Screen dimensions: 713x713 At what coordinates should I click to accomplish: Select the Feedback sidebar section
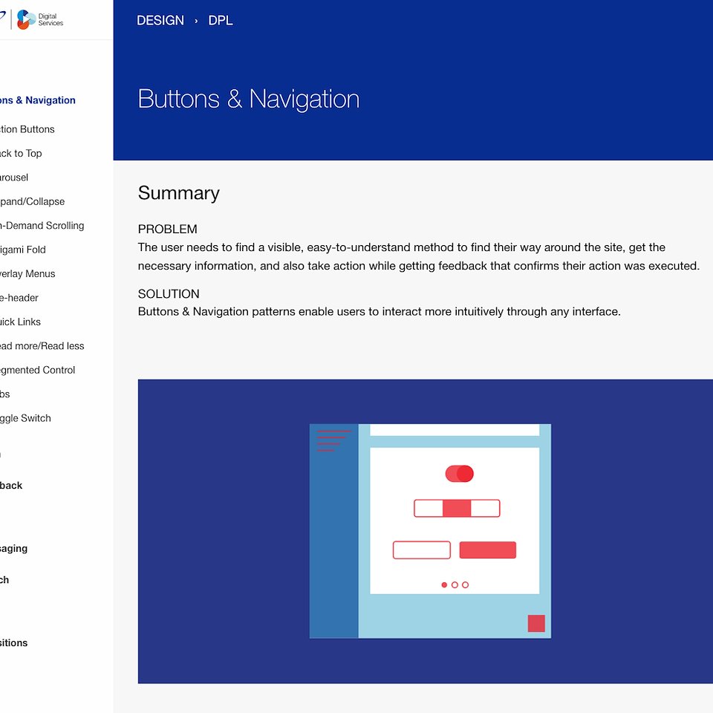tap(11, 486)
